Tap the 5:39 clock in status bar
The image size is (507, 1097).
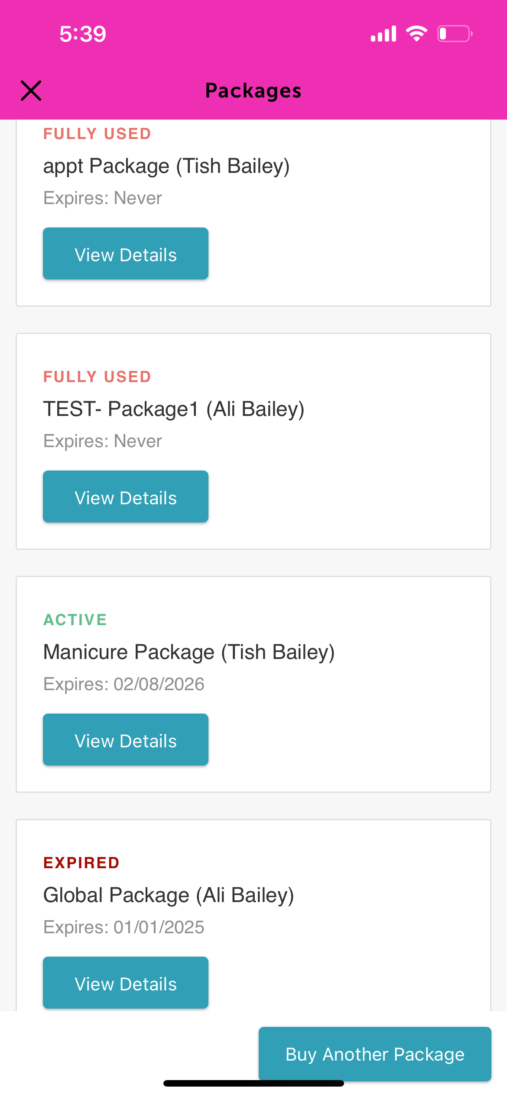pos(83,34)
